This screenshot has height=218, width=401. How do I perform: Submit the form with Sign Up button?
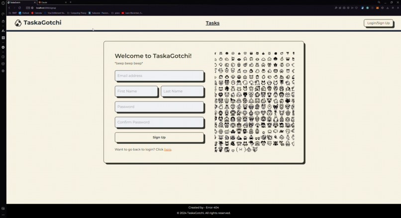tap(159, 137)
